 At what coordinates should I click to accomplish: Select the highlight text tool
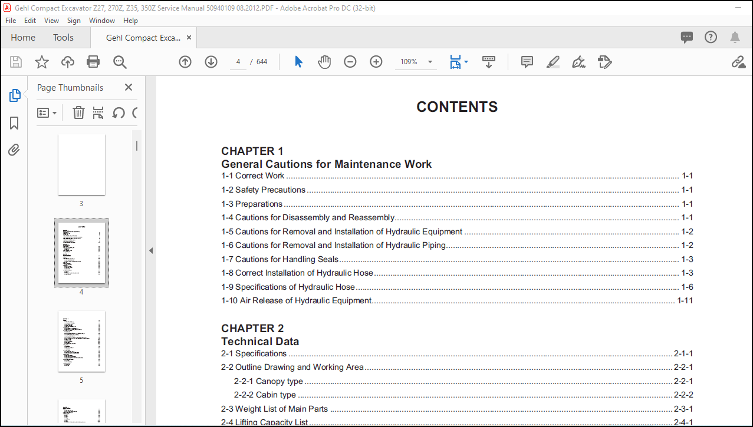click(553, 62)
